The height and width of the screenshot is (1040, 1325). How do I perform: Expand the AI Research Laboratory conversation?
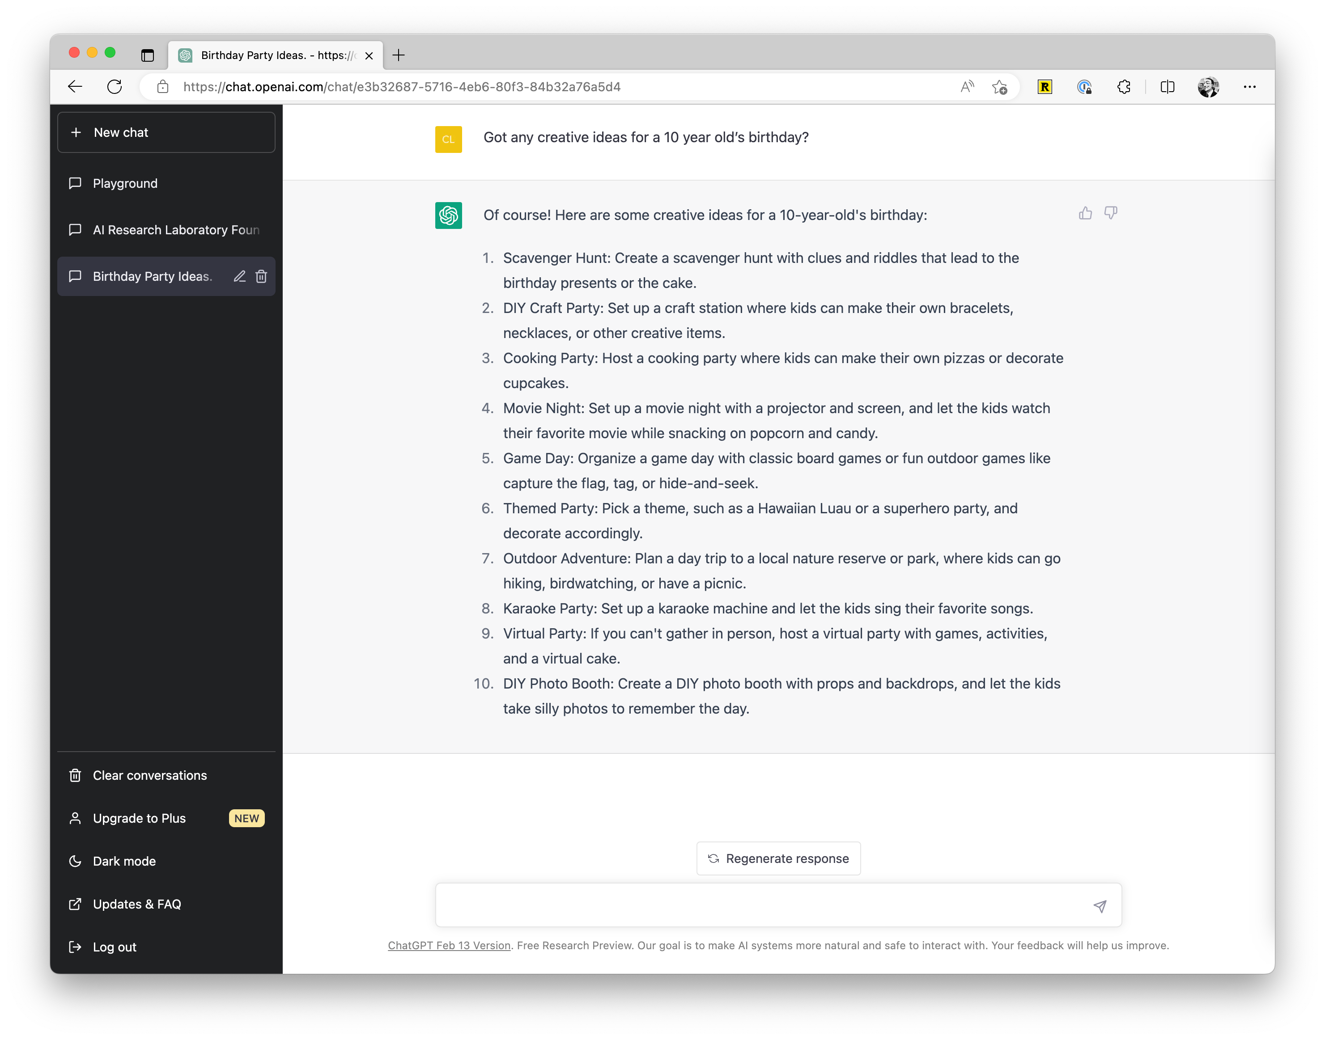pos(167,229)
